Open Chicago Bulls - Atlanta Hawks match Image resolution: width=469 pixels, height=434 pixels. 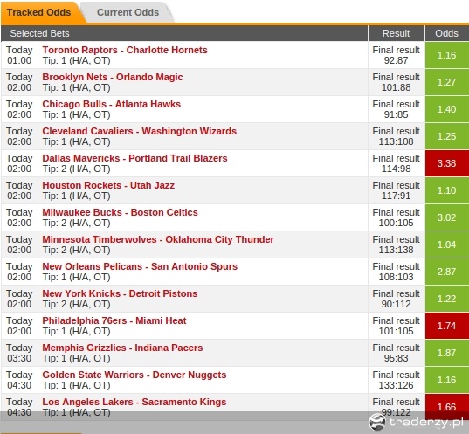pyautogui.click(x=111, y=104)
